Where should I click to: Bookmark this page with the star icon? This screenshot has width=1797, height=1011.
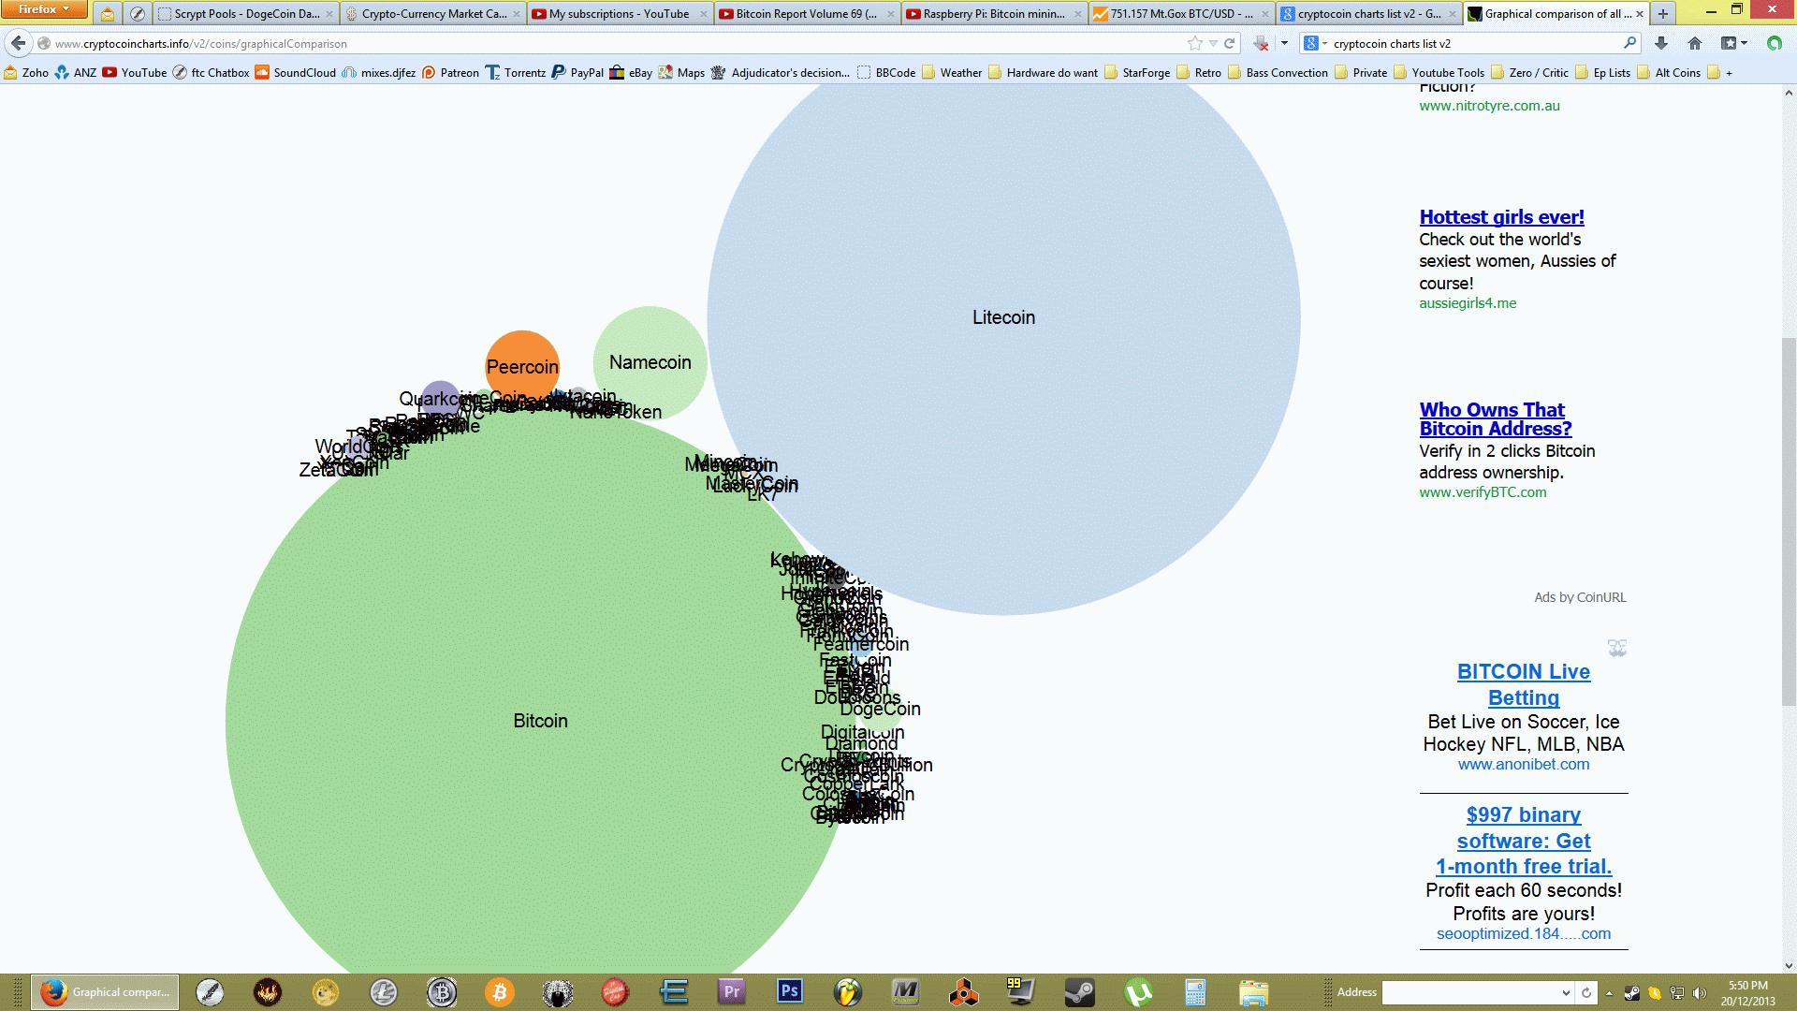(1194, 43)
